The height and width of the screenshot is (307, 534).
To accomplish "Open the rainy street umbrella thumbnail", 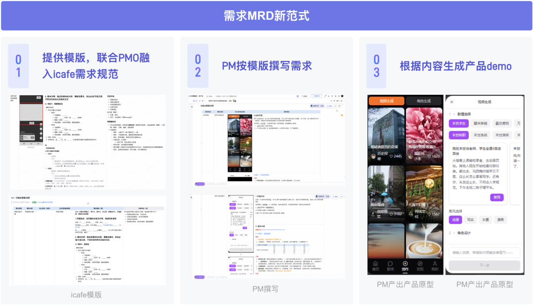I will click(386, 193).
